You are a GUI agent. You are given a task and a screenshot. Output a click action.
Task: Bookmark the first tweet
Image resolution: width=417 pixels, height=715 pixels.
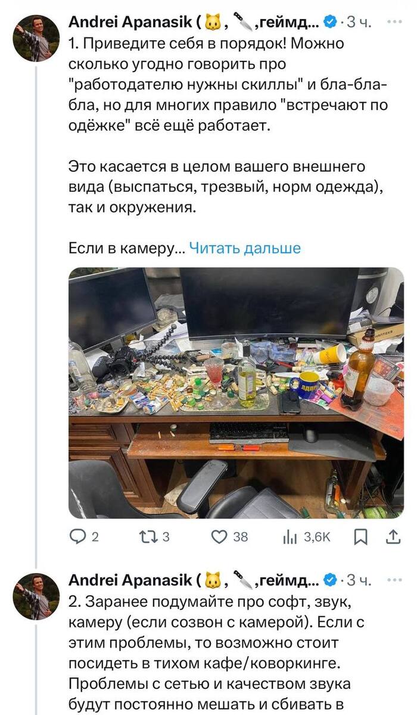coord(361,537)
